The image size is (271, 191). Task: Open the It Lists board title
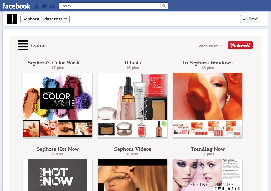tap(133, 63)
